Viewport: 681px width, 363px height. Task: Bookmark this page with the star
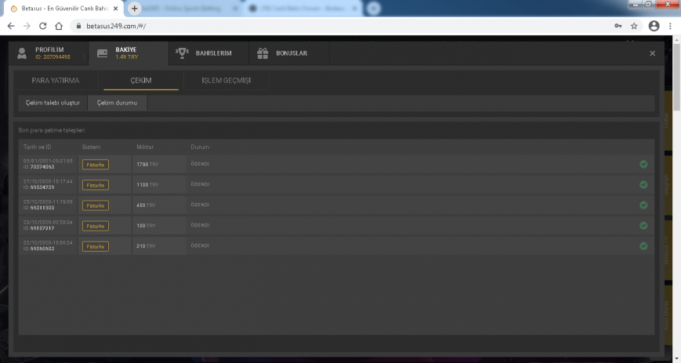634,26
